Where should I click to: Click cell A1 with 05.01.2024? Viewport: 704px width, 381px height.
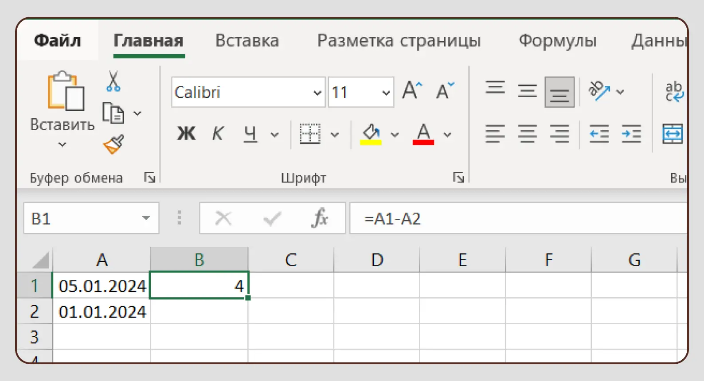tap(102, 286)
